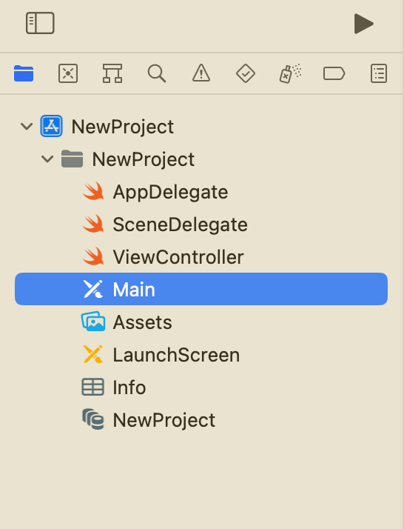Toggle the navigator sidebar

[x=40, y=23]
